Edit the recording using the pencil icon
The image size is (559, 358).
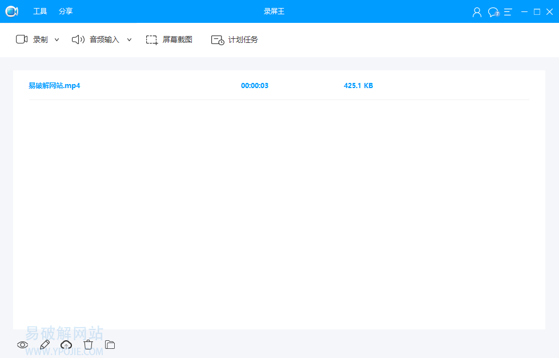click(x=44, y=344)
